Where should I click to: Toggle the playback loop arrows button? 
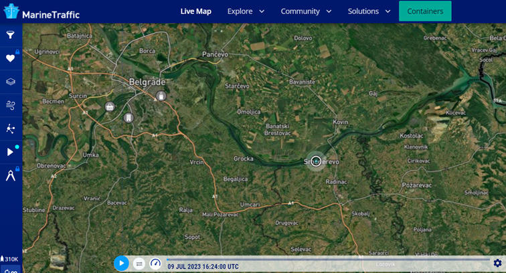tap(139, 264)
